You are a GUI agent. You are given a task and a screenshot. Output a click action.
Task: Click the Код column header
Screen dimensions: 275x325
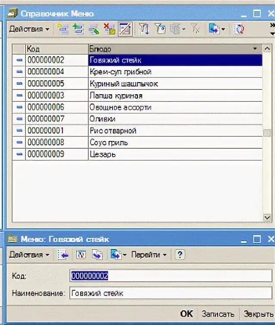point(57,49)
